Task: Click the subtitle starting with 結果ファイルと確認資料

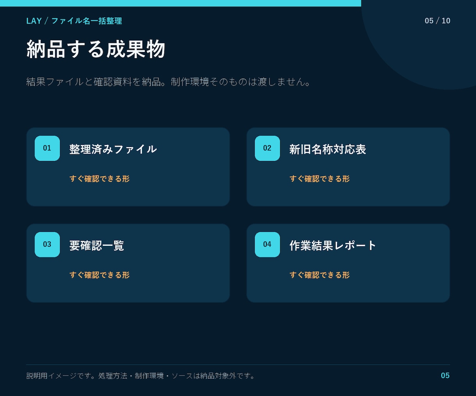Action: click(x=169, y=82)
